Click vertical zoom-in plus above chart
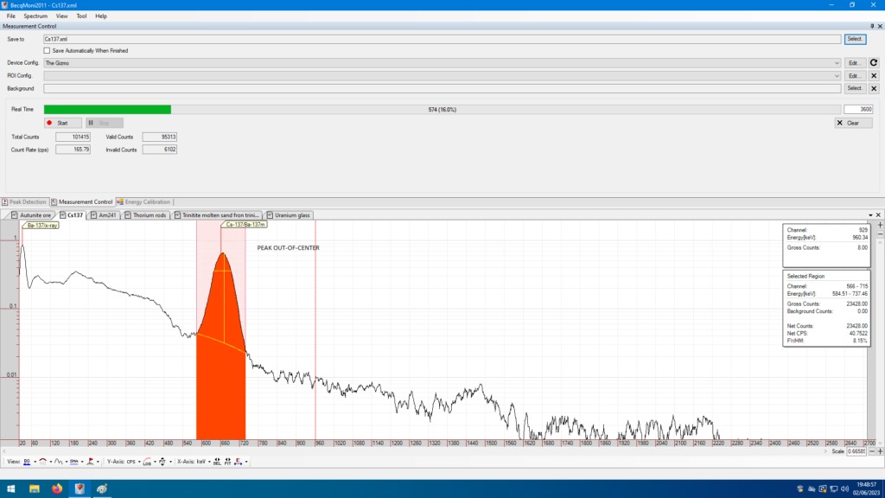 click(x=880, y=226)
